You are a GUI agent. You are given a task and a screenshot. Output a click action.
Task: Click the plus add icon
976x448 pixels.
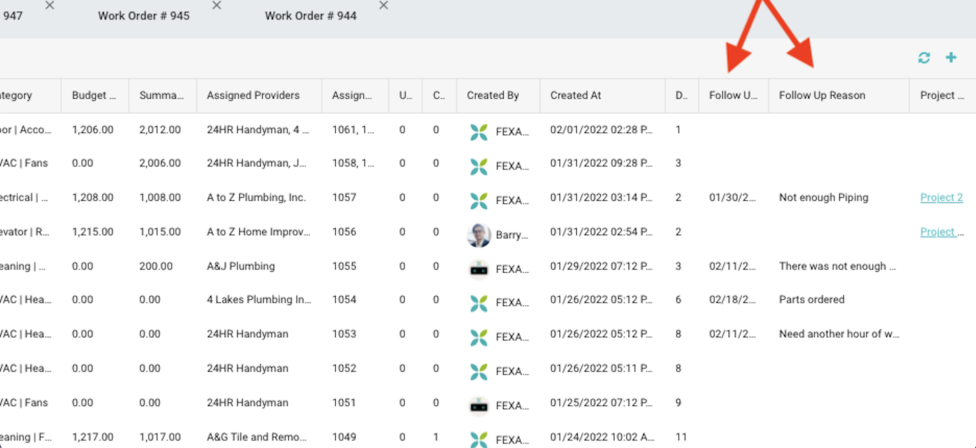click(951, 58)
